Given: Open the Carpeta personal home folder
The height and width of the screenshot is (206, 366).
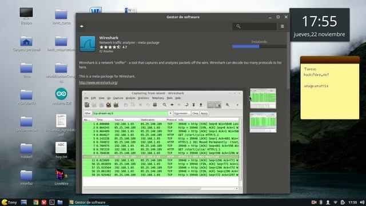Looking at the screenshot, I should tap(26, 43).
